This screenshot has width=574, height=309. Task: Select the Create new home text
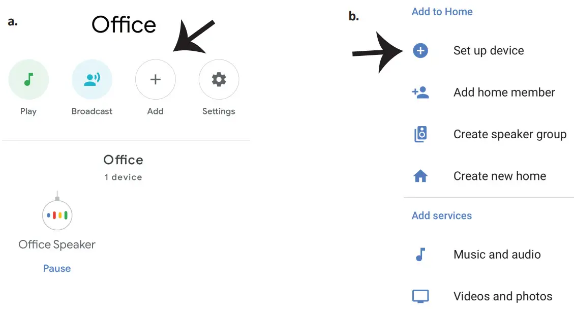click(499, 176)
